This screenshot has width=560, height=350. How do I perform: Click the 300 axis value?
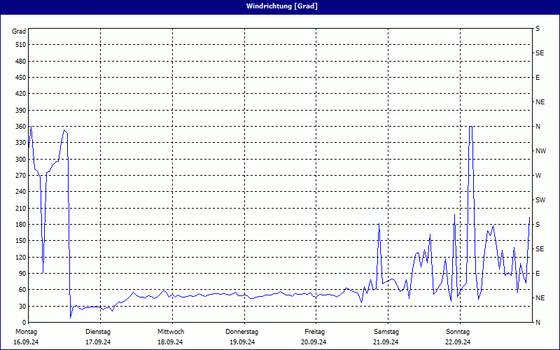tap(21, 160)
